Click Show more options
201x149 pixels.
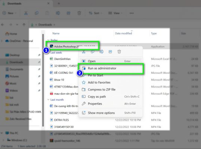[x=110, y=113]
